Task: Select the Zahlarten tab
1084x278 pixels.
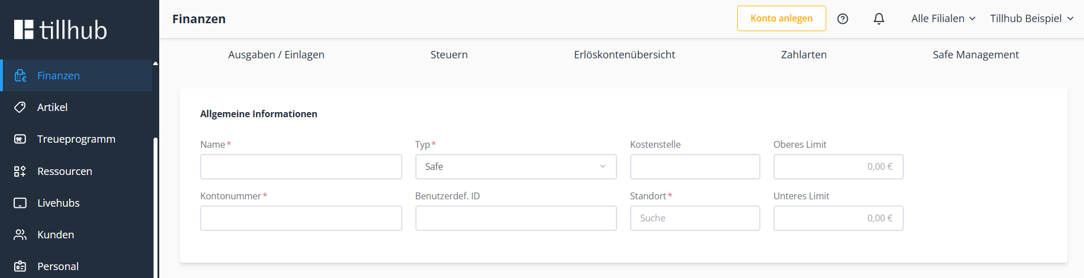Action: 804,55
